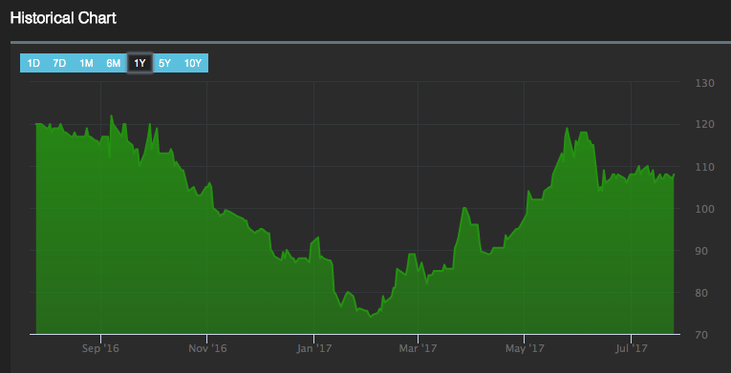
Task: Click the 100 y-axis value
Action: 704,209
